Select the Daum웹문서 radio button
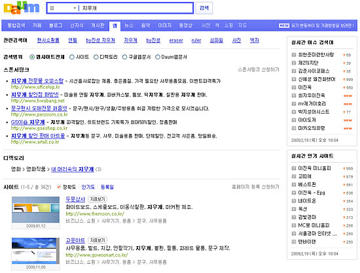This screenshot has width=360, height=273. click(x=158, y=57)
